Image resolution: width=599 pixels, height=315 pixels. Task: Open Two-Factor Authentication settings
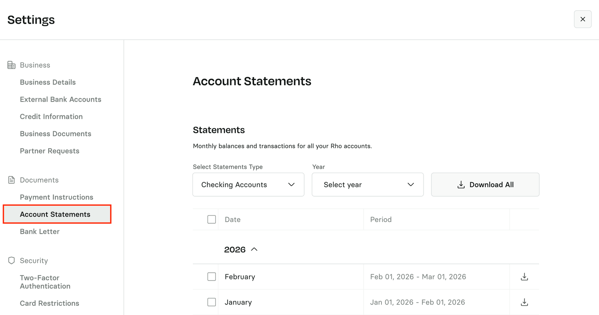click(45, 282)
